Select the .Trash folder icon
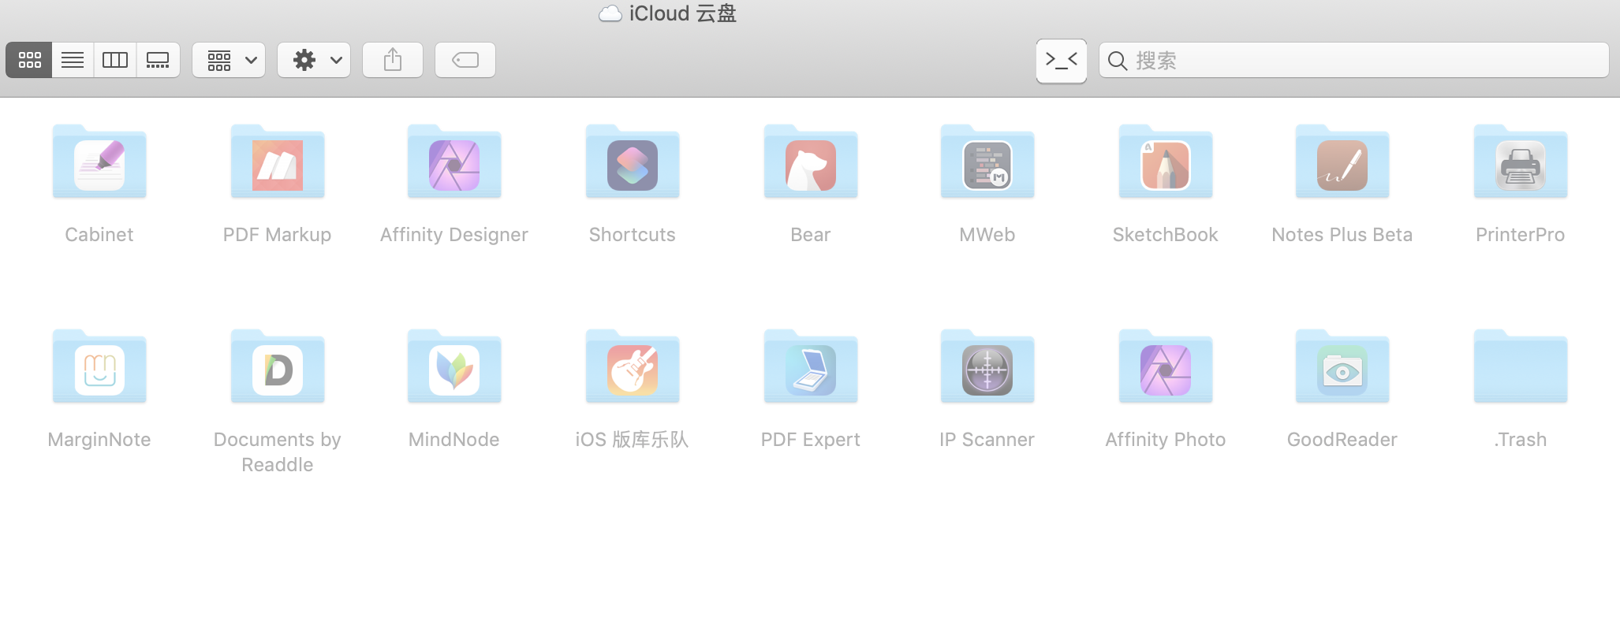Image resolution: width=1620 pixels, height=632 pixels. [x=1521, y=366]
